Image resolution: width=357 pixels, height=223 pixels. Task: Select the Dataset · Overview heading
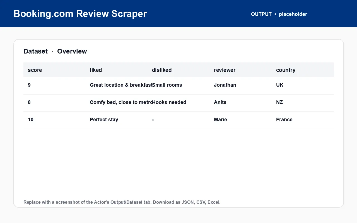pos(55,51)
